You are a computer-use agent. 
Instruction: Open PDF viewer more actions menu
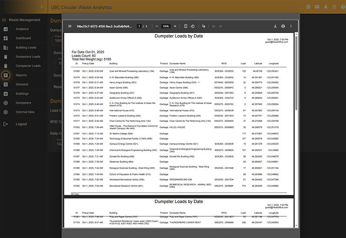pos(291,26)
